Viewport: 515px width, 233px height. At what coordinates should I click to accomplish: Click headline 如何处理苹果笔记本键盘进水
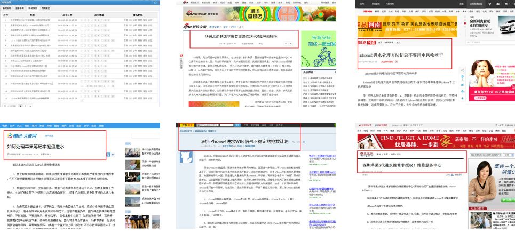tap(35, 147)
